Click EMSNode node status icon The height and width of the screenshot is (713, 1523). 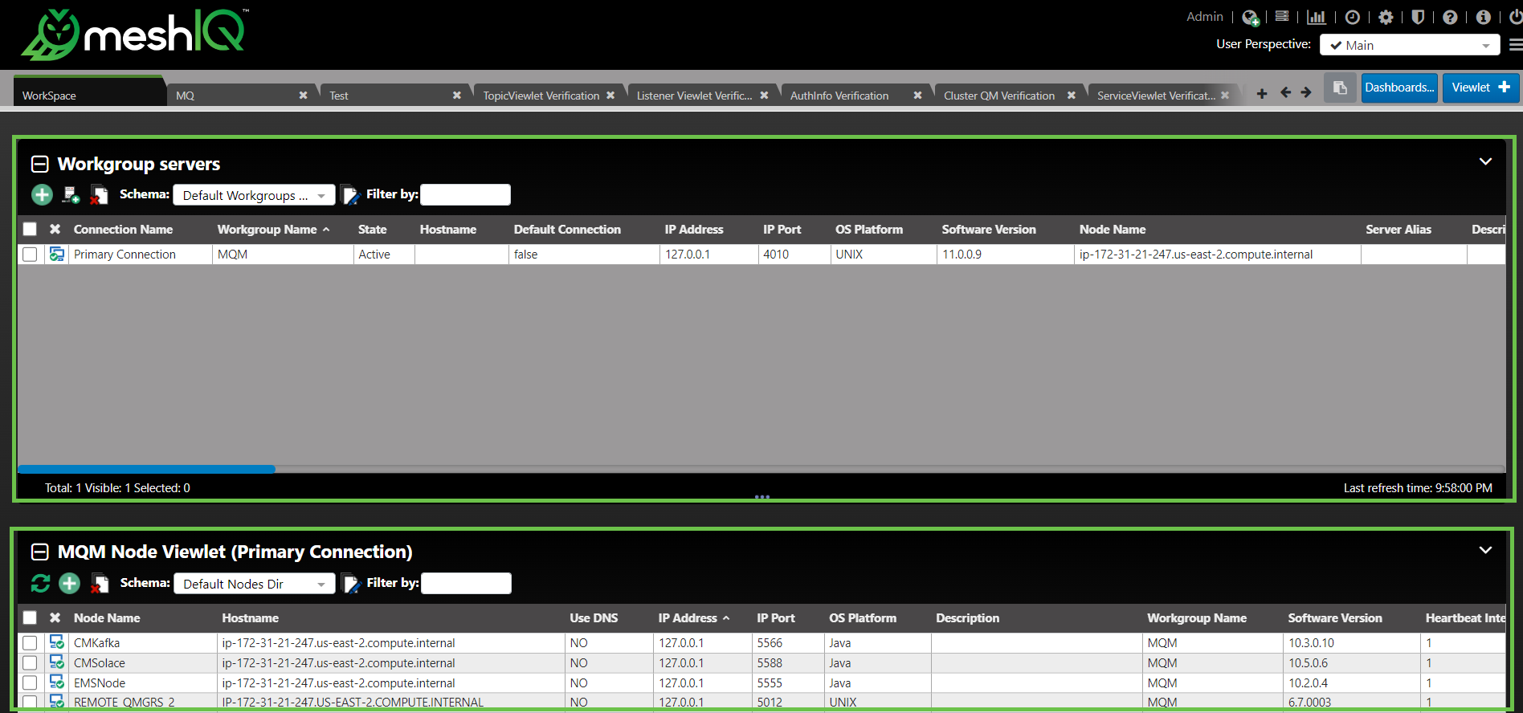[x=57, y=682]
